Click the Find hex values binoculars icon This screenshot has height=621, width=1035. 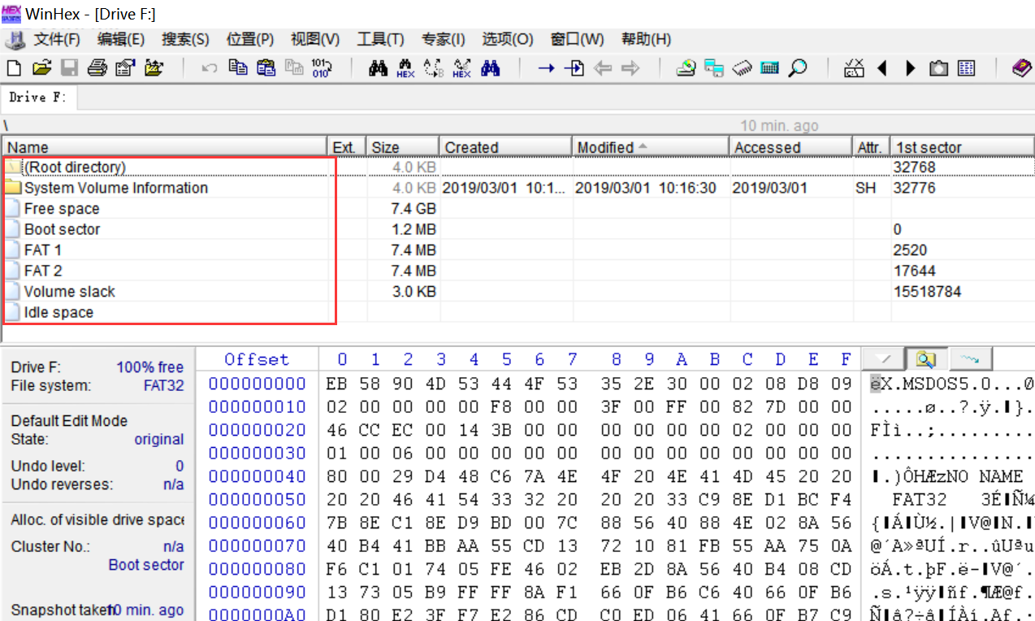tap(405, 68)
